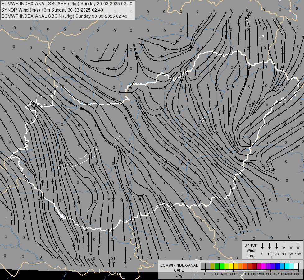Select the golden amber CAPE legend swatch

236,266
